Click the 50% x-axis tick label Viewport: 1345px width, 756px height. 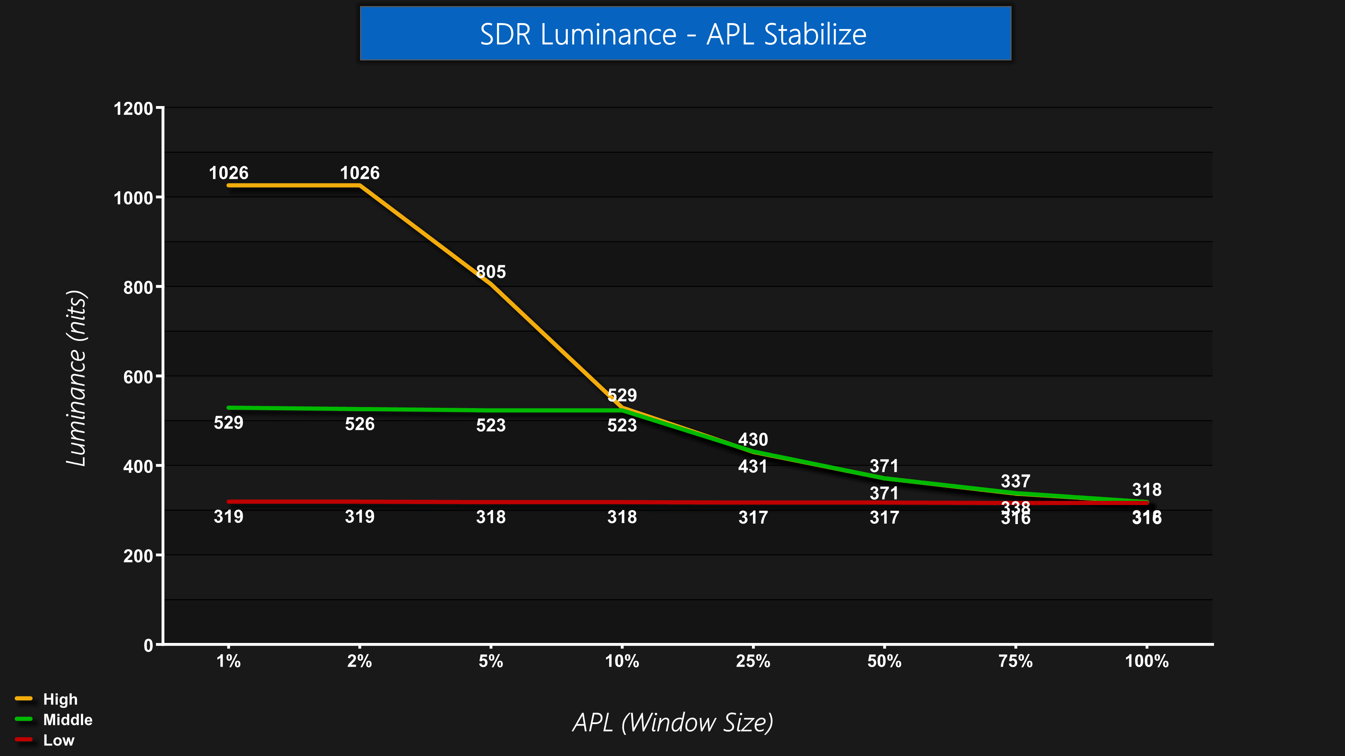pos(884,661)
